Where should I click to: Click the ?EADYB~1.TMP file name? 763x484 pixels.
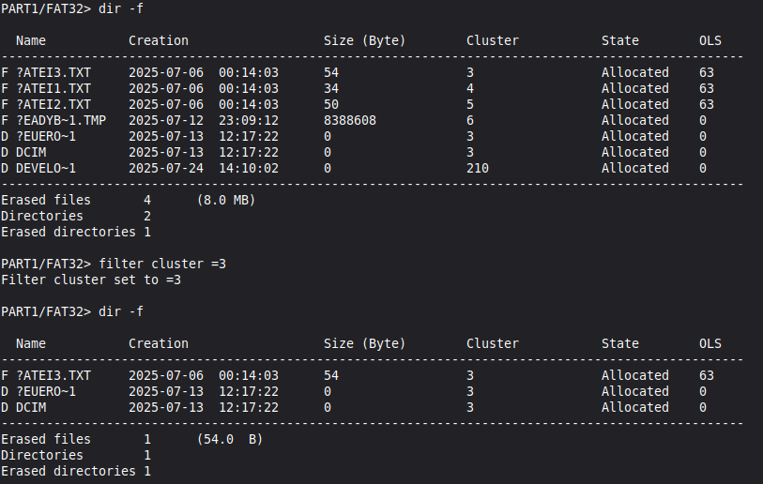pyautogui.click(x=61, y=120)
